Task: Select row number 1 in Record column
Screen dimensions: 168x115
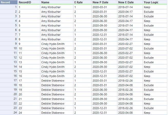Action: [9, 7]
